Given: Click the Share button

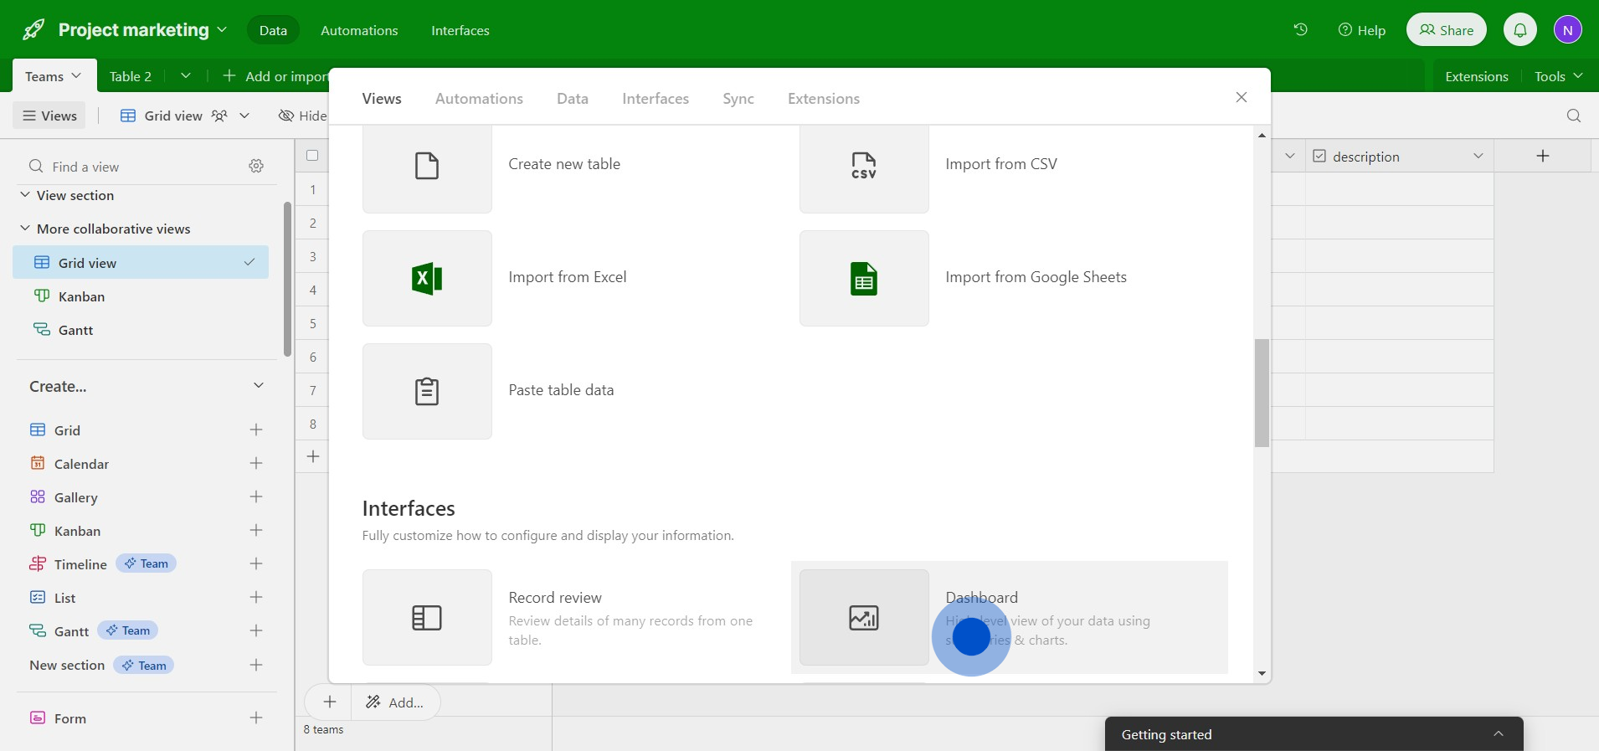Looking at the screenshot, I should [x=1447, y=30].
